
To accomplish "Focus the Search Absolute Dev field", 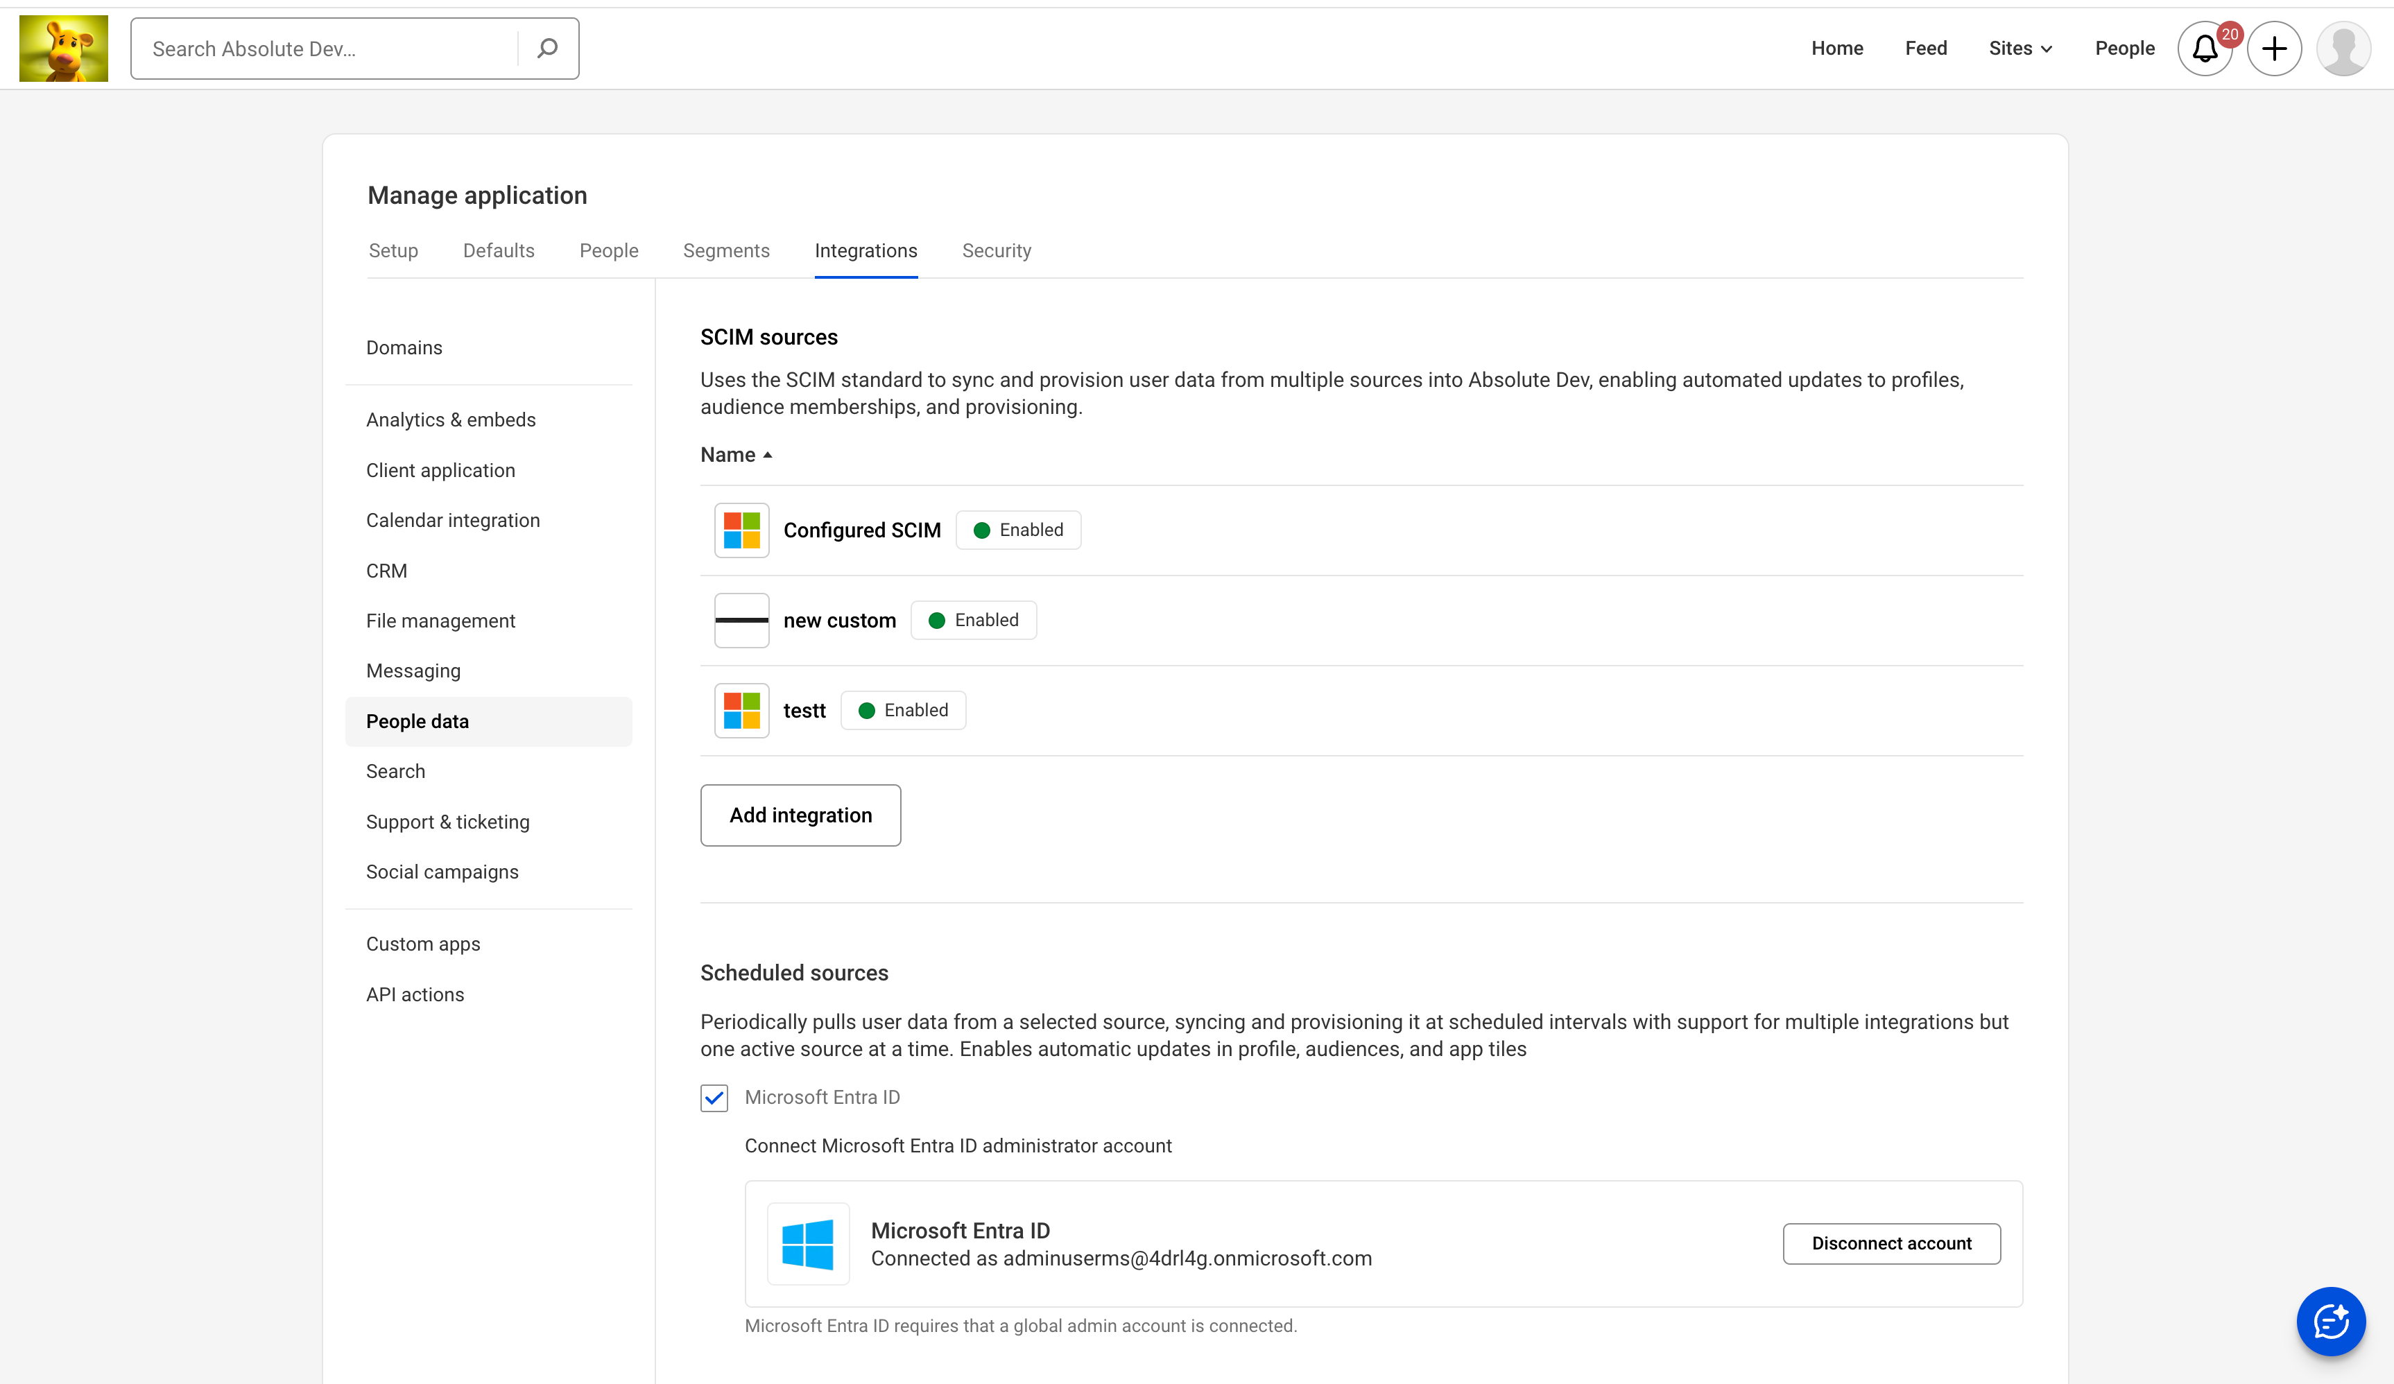I will click(x=323, y=49).
